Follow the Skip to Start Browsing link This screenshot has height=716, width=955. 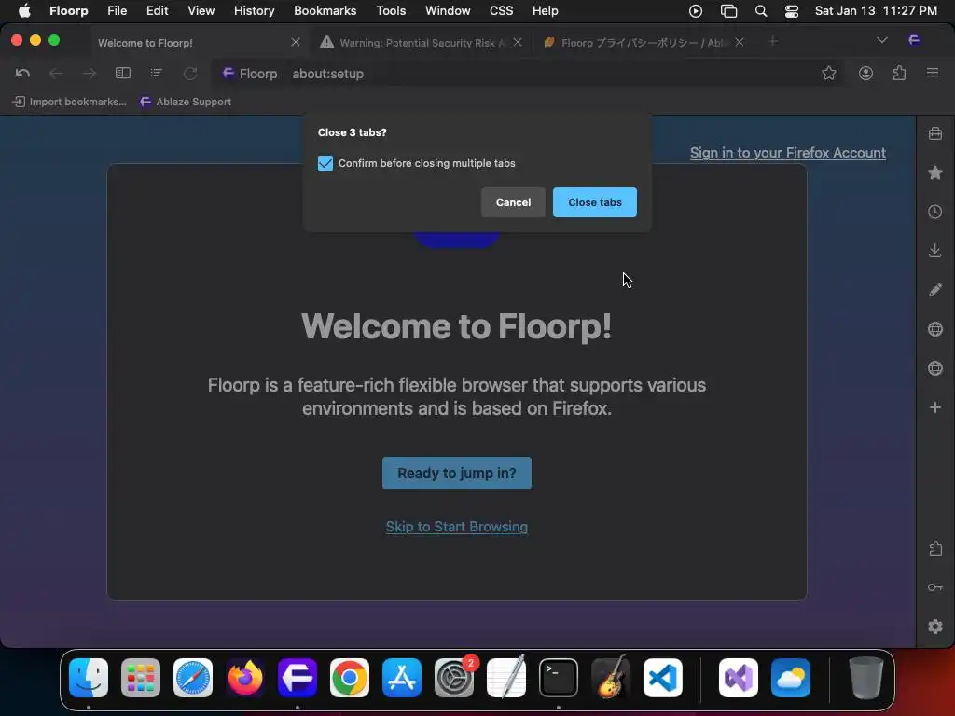click(x=457, y=527)
